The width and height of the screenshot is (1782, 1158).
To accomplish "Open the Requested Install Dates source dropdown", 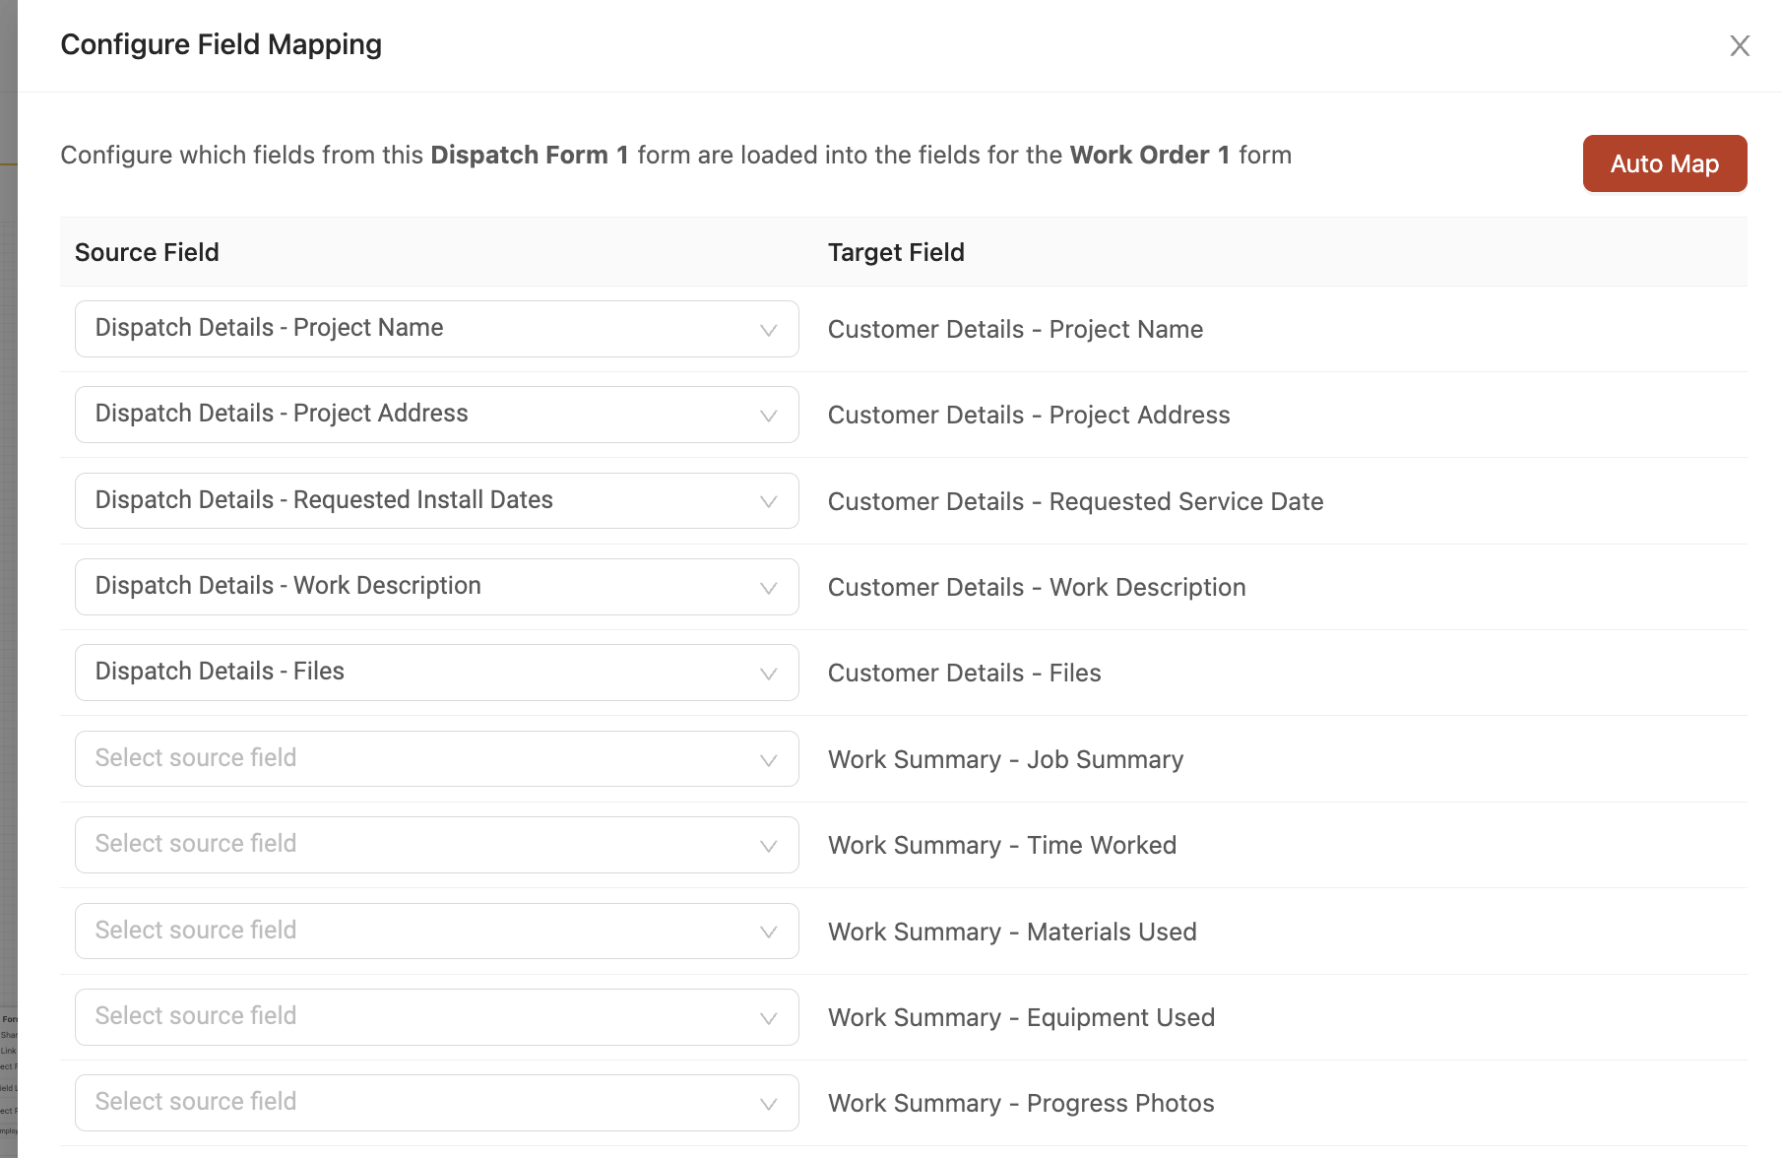I will [x=437, y=500].
